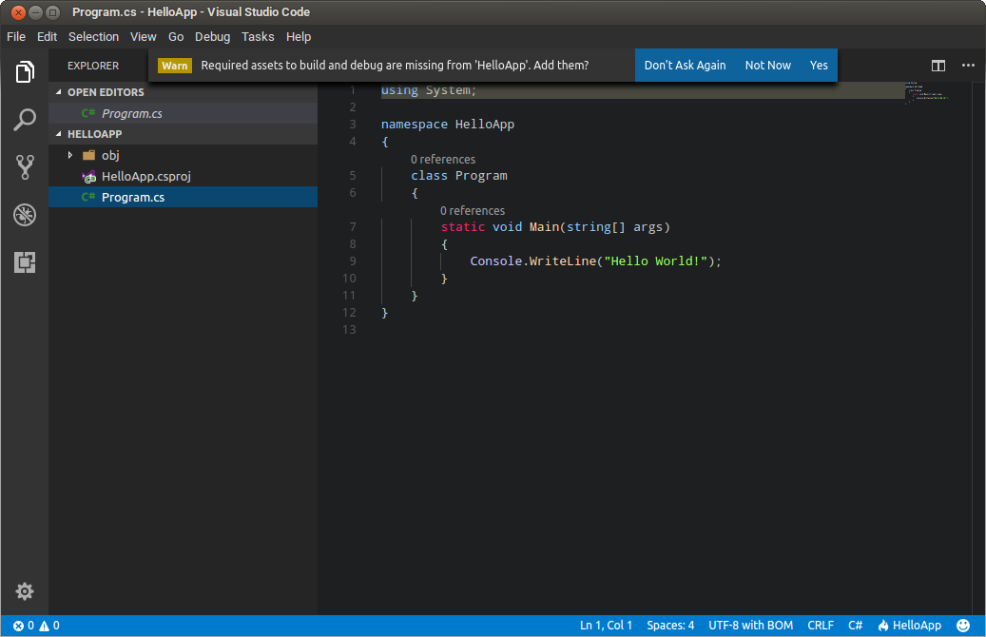Open editor More Actions ellipsis menu
The width and height of the screenshot is (986, 637).
(x=968, y=66)
